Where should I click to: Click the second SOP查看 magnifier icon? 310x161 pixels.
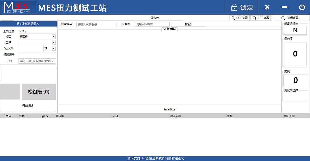click(254, 18)
